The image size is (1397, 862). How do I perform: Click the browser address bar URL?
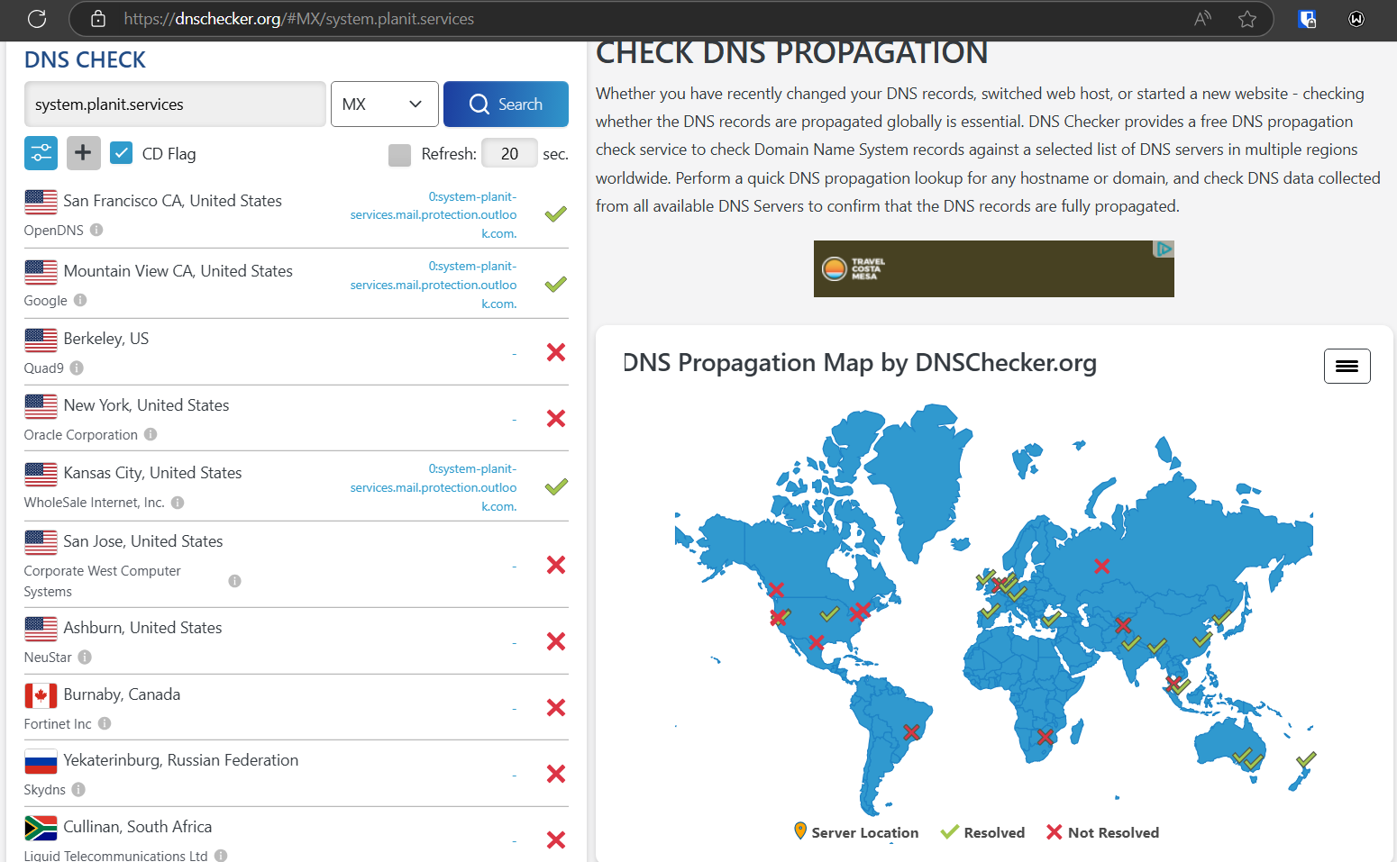pos(299,19)
